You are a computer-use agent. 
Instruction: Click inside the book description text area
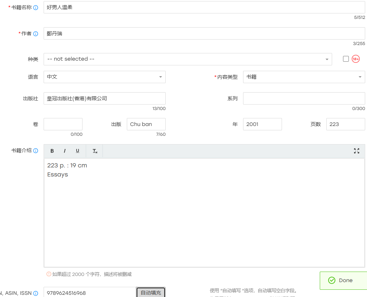204,213
